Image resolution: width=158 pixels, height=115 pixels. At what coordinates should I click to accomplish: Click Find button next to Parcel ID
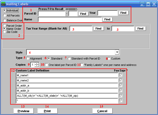[83, 14]
